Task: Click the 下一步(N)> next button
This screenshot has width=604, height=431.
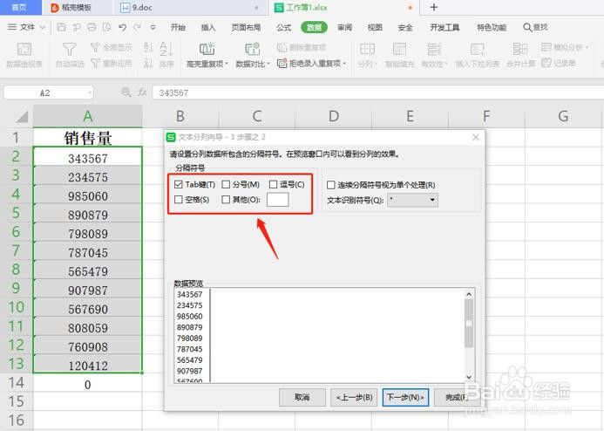Action: point(405,397)
